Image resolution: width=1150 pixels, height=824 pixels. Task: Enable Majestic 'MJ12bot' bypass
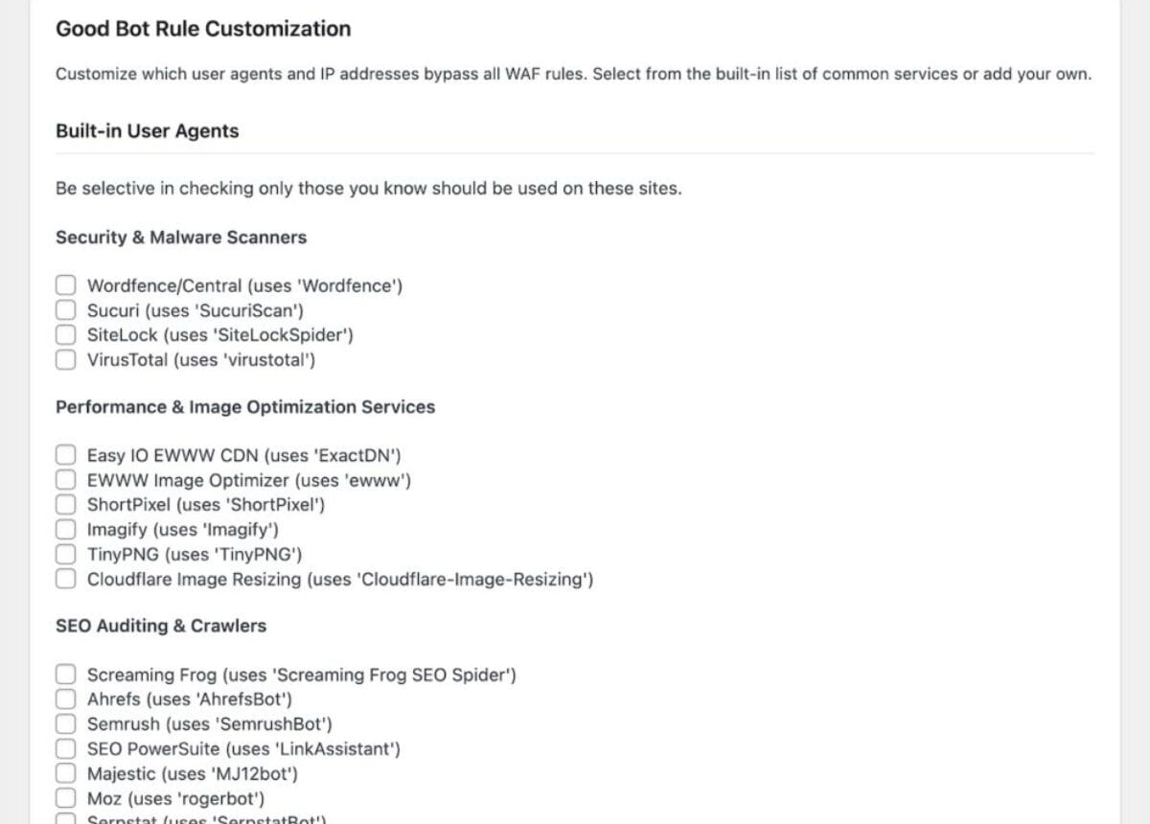click(x=65, y=773)
